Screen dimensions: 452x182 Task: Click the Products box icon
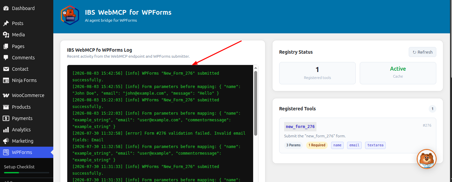pyautogui.click(x=6, y=107)
